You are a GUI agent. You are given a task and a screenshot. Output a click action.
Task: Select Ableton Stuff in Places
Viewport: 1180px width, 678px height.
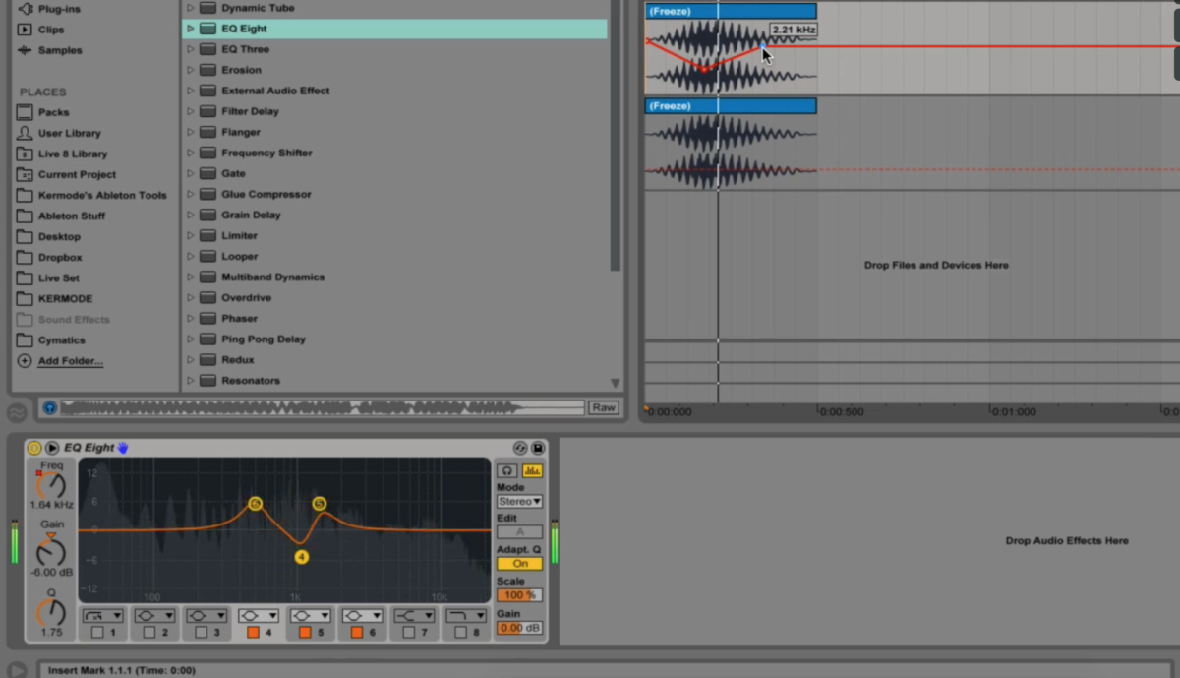pos(72,216)
